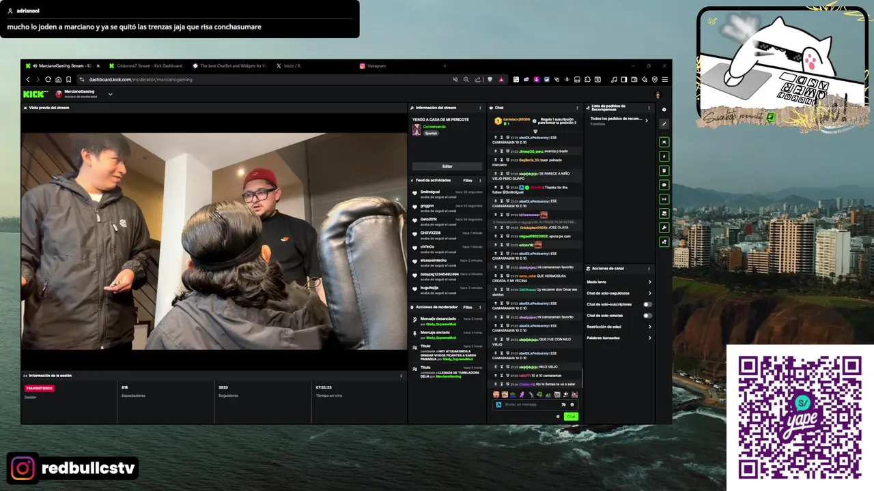This screenshot has width=874, height=491.
Task: Click the pencil edit icon in right sidebar
Action: [664, 123]
